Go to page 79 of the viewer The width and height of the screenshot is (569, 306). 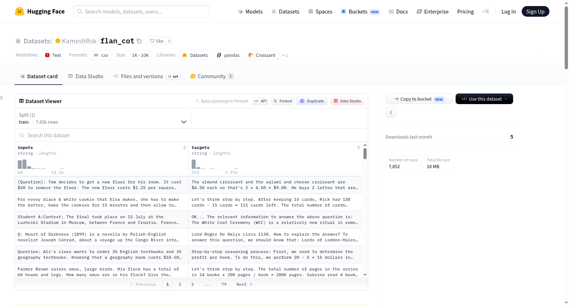pyautogui.click(x=224, y=284)
